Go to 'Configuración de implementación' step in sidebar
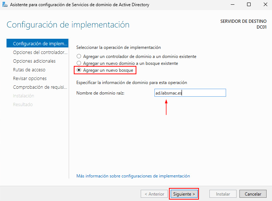 pyautogui.click(x=40, y=44)
